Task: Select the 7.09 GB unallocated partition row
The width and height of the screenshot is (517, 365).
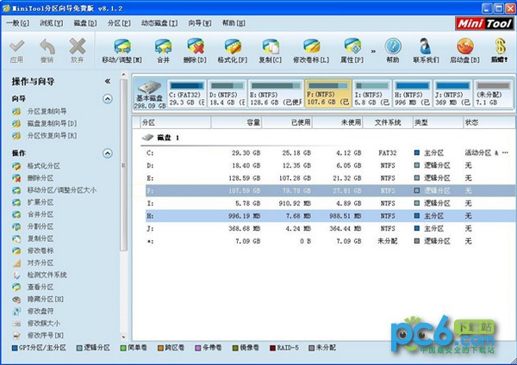Action: [x=330, y=241]
